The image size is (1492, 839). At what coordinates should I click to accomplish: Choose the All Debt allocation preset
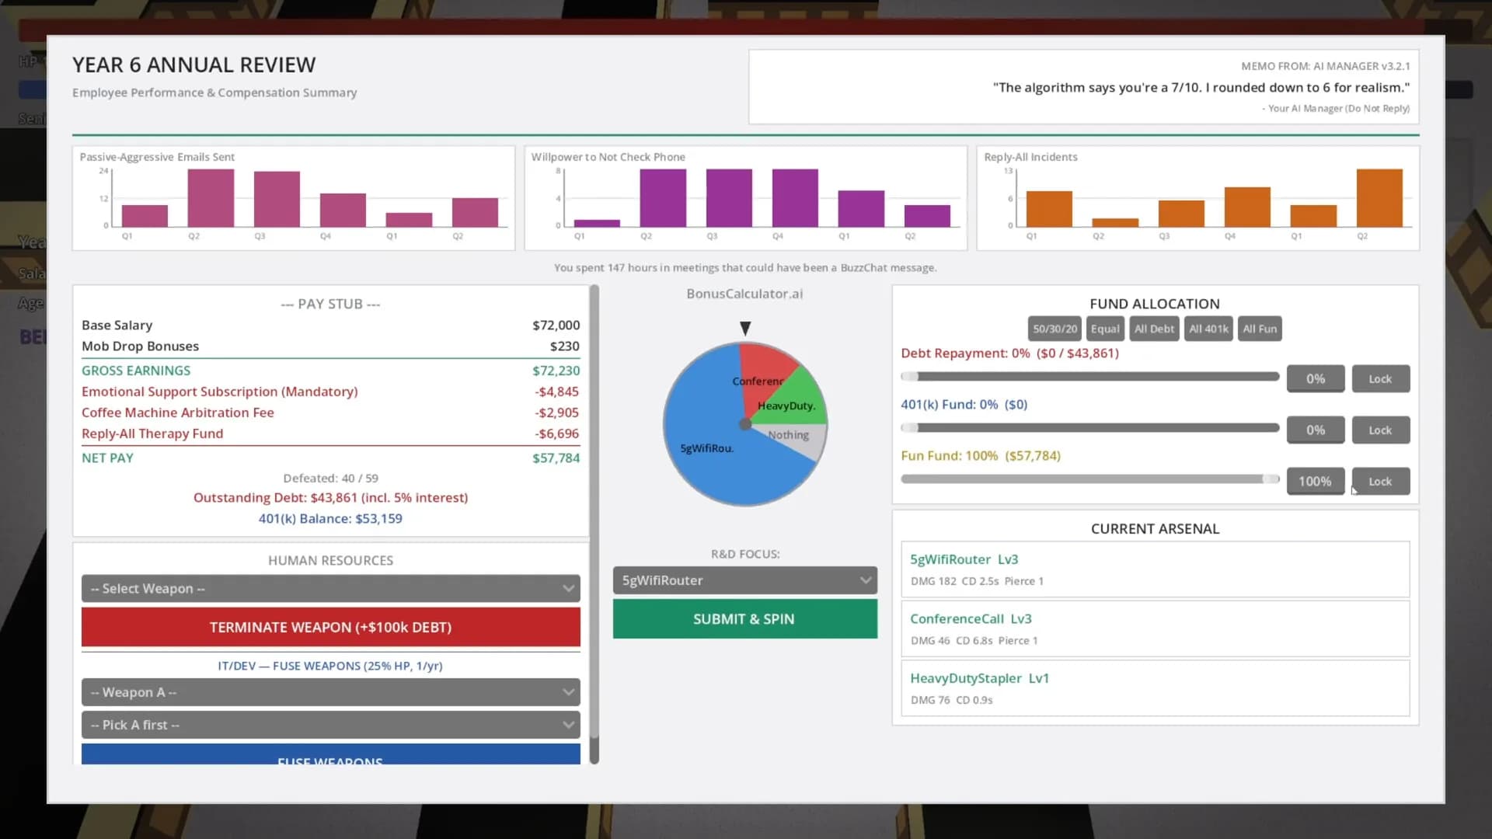[x=1154, y=329]
